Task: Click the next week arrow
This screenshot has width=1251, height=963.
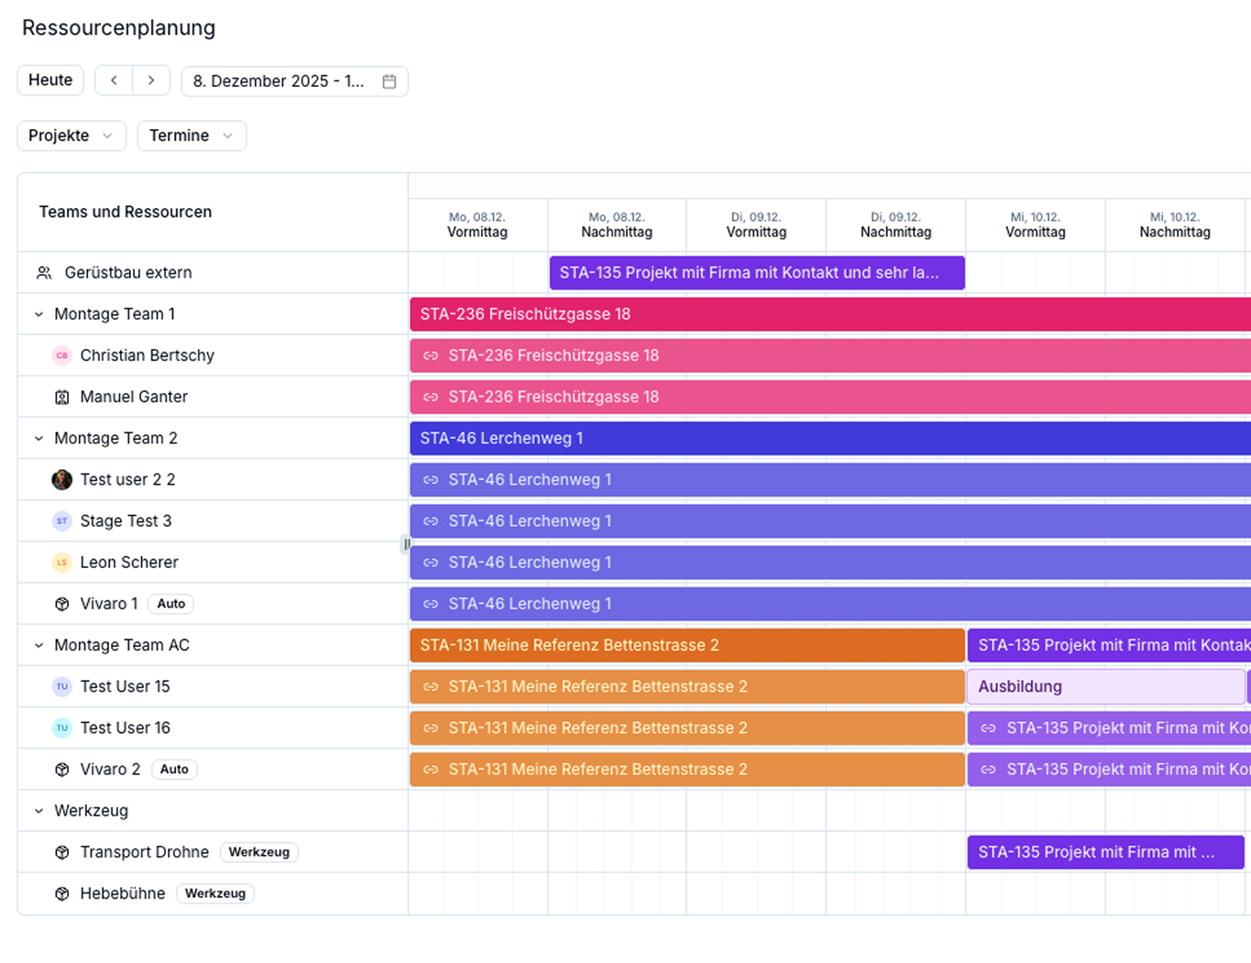Action: pyautogui.click(x=151, y=81)
